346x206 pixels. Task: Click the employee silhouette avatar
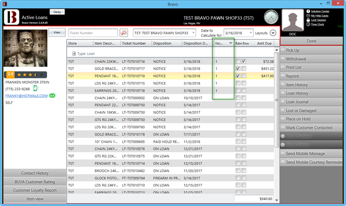[x=293, y=20]
